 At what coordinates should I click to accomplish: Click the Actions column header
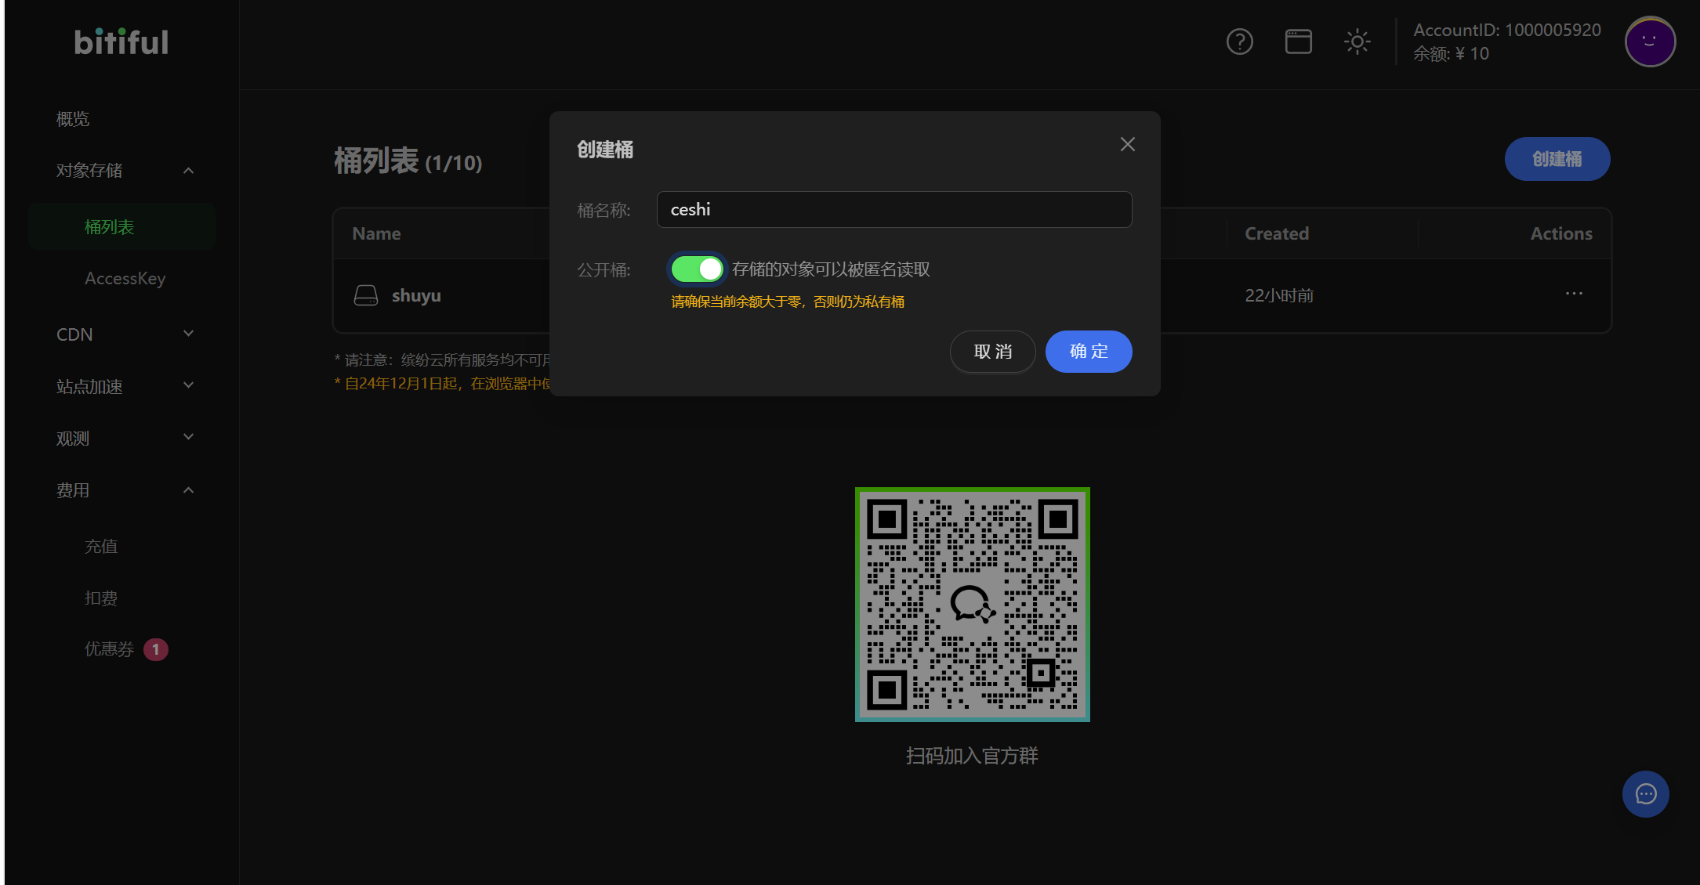coord(1561,233)
